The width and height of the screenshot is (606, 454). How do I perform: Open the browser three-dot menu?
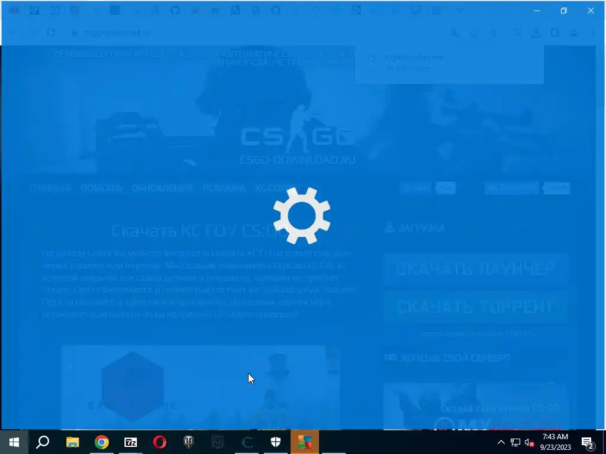pos(593,33)
